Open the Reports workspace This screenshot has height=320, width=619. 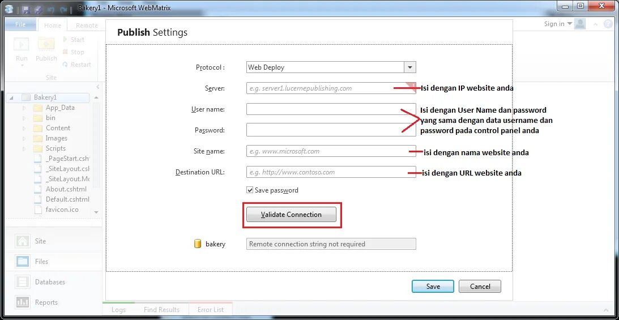[x=53, y=302]
